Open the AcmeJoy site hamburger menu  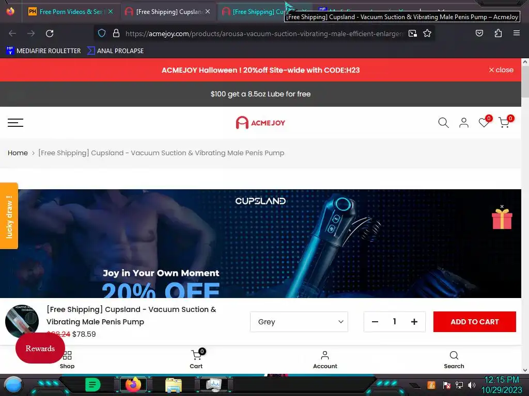click(x=15, y=123)
